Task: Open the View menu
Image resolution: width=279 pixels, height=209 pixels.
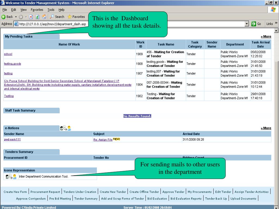Action: coord(23,10)
